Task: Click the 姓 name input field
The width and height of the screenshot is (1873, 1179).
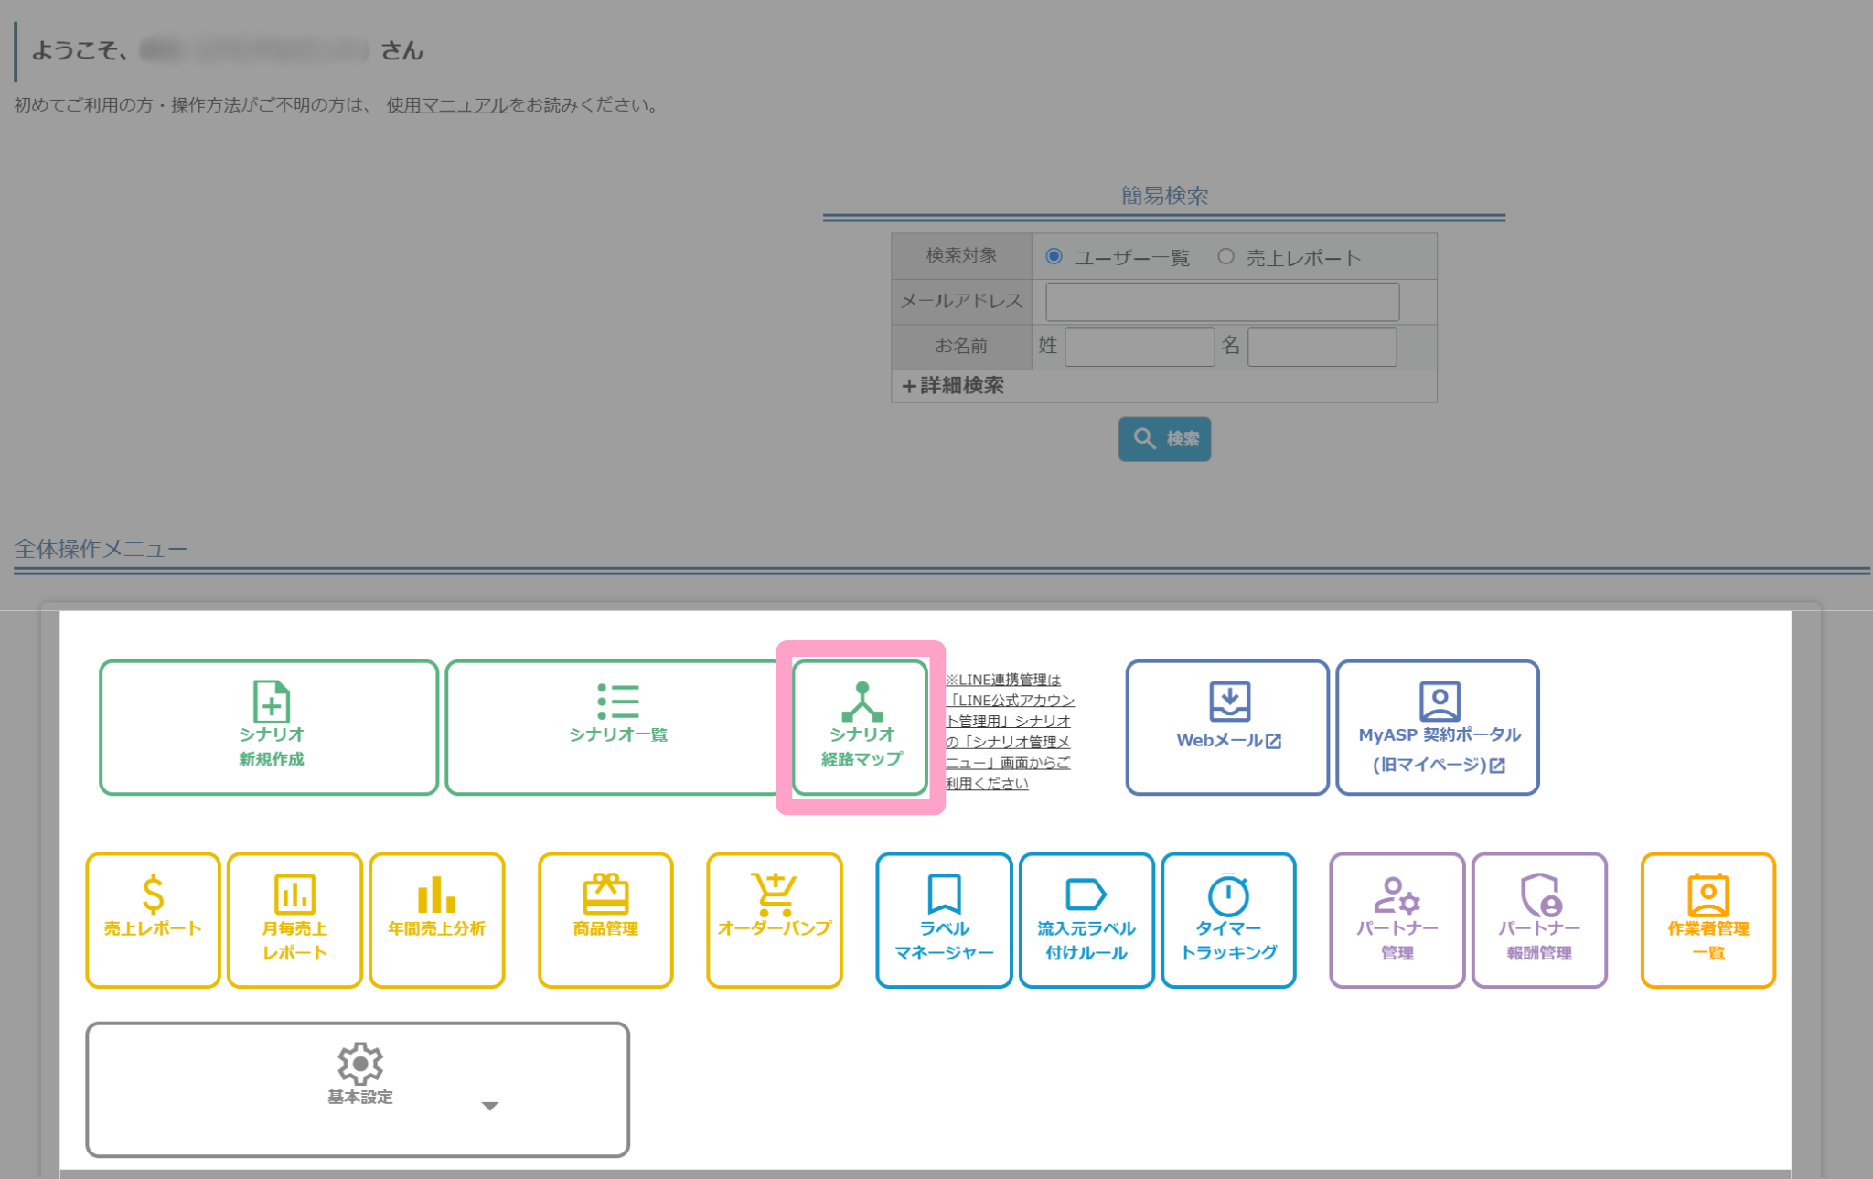Action: 1140,347
